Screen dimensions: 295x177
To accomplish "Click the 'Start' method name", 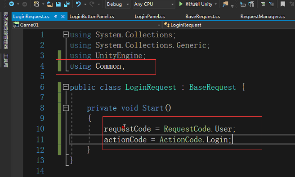I will 153,108.
